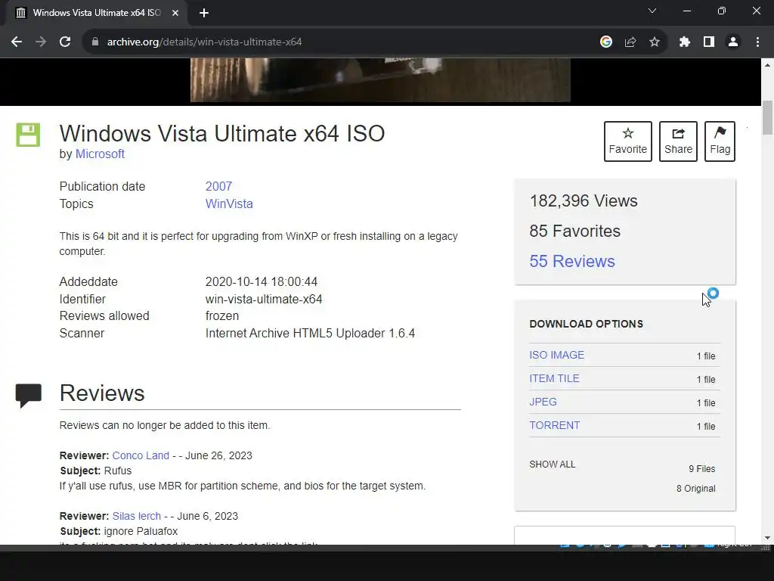Viewport: 774px width, 581px height.
Task: Click the Windows Vista Ultimate x64 ISO heading
Action: point(222,133)
